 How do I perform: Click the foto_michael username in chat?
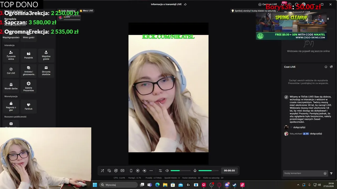point(296,134)
